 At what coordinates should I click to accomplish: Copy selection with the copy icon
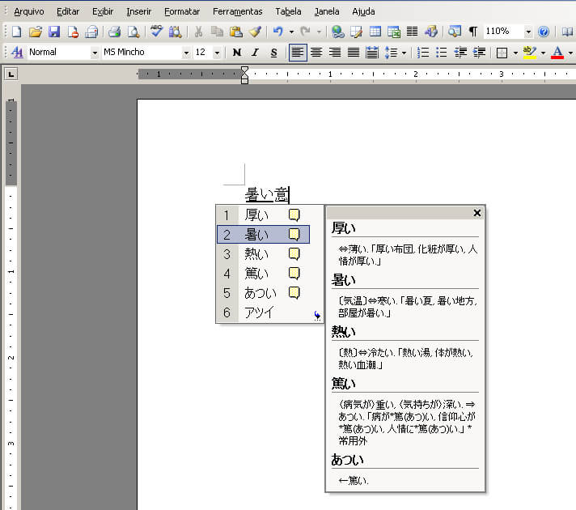(217, 32)
